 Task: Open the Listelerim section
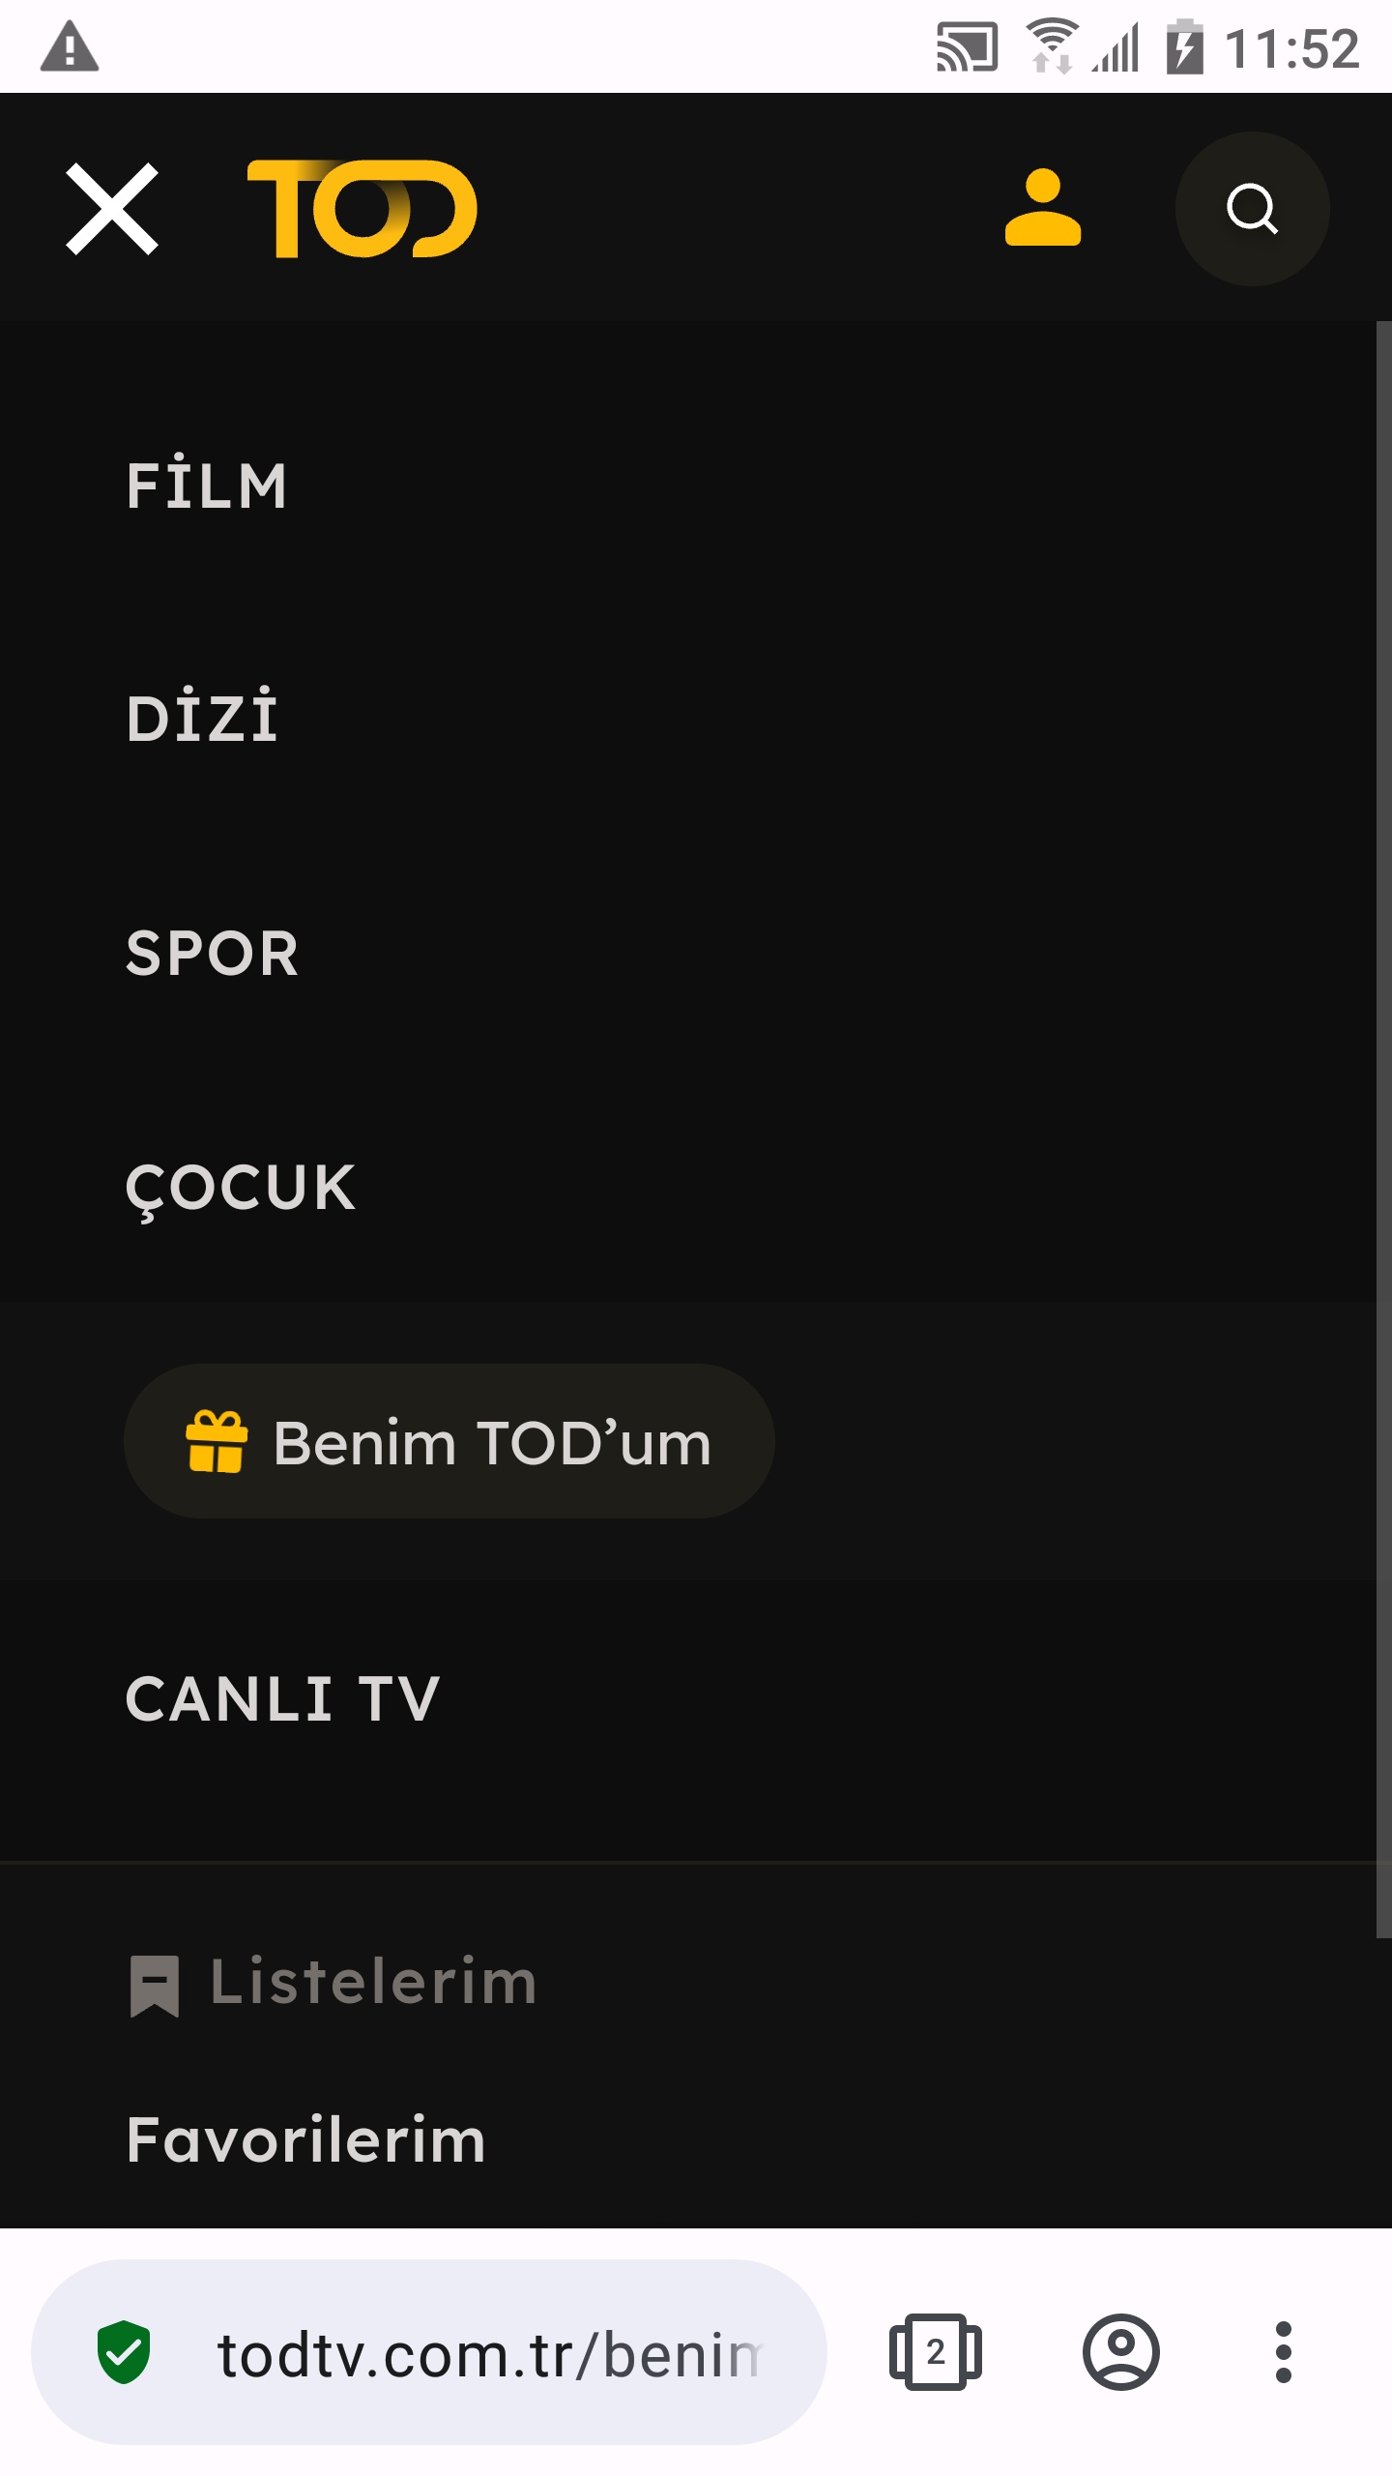373,1982
